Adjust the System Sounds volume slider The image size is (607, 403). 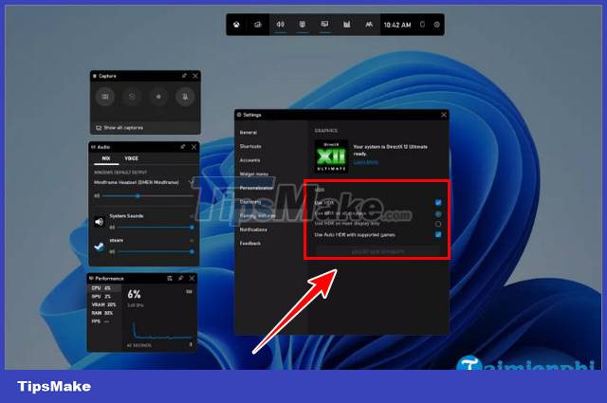155,228
